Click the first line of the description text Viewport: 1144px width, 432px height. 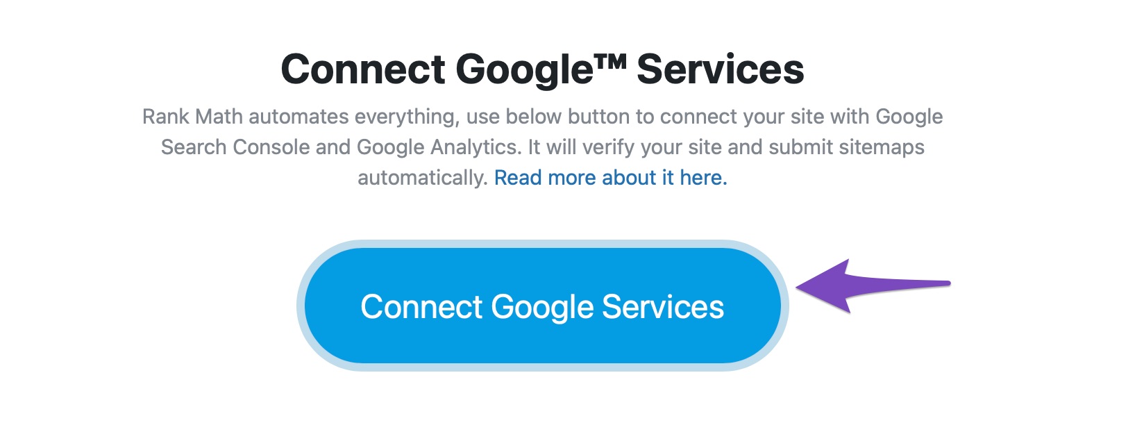click(544, 116)
